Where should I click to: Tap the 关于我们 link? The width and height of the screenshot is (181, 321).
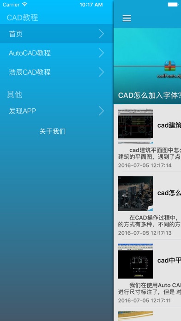53,131
